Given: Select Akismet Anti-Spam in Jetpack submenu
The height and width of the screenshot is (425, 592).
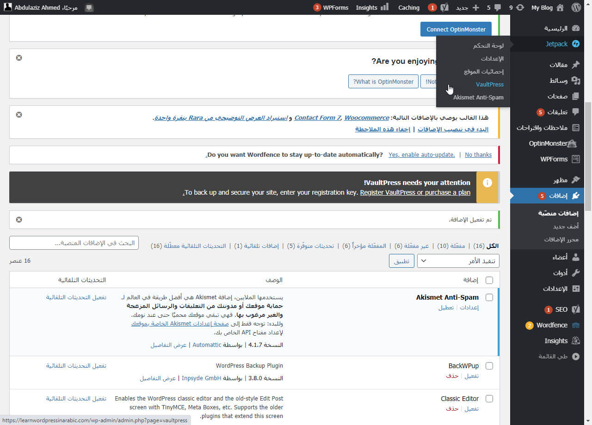Looking at the screenshot, I should click(x=478, y=98).
